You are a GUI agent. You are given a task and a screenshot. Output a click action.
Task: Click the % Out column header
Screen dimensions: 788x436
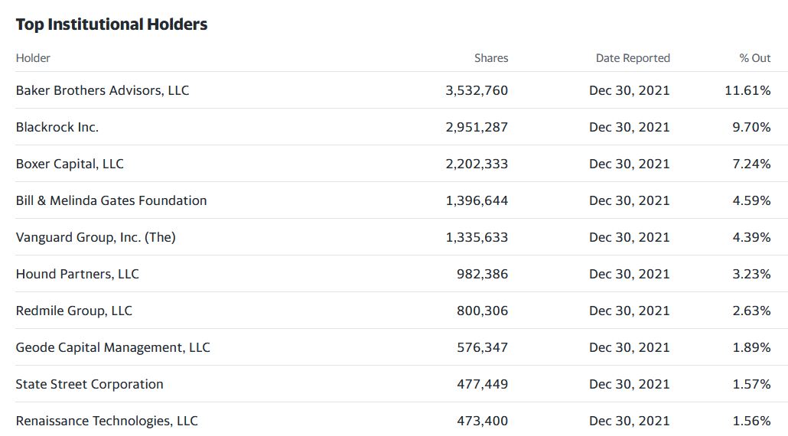754,58
